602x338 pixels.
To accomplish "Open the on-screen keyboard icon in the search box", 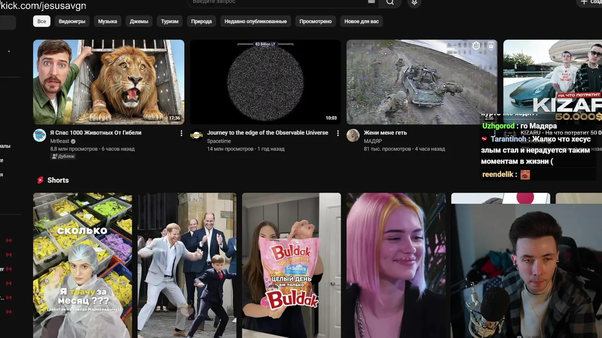I will [x=372, y=2].
